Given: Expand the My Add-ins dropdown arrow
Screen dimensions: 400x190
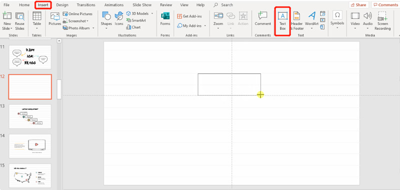Looking at the screenshot, I should (205, 26).
